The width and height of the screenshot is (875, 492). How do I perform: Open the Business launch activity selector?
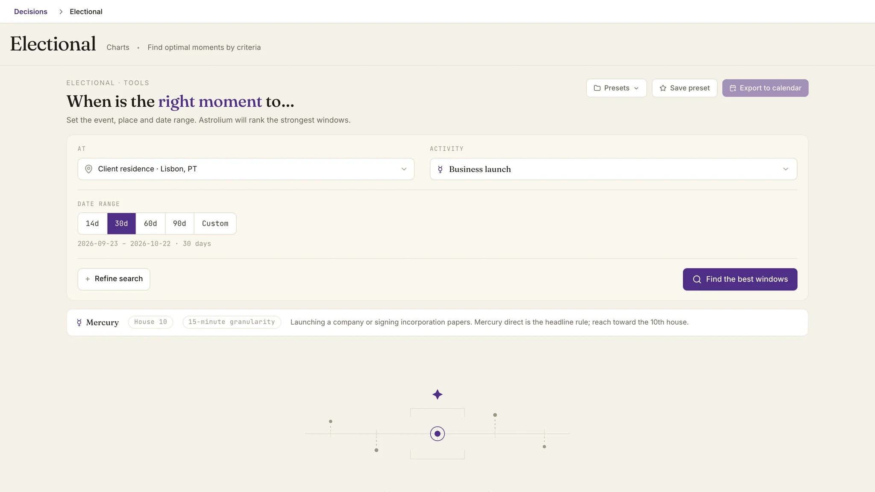(613, 169)
